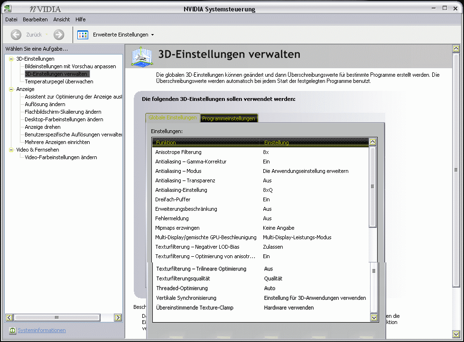
Task: Click the 8xQ antialiasing value
Action: coord(268,190)
